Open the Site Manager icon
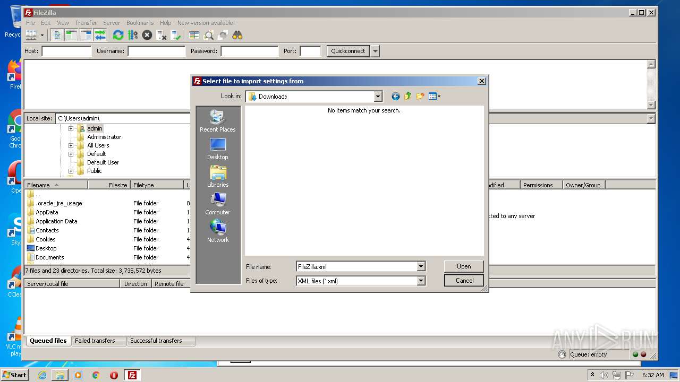The image size is (680, 382). [x=31, y=35]
